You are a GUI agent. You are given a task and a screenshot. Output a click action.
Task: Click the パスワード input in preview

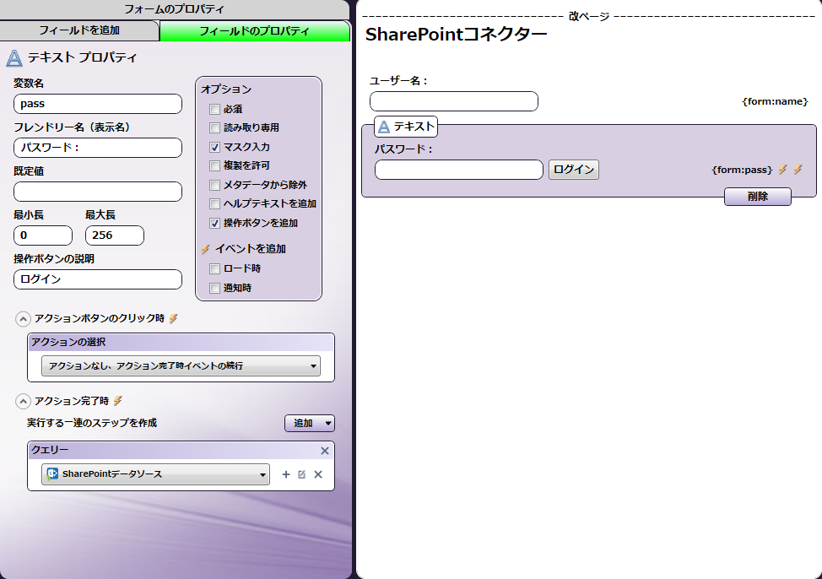[459, 170]
